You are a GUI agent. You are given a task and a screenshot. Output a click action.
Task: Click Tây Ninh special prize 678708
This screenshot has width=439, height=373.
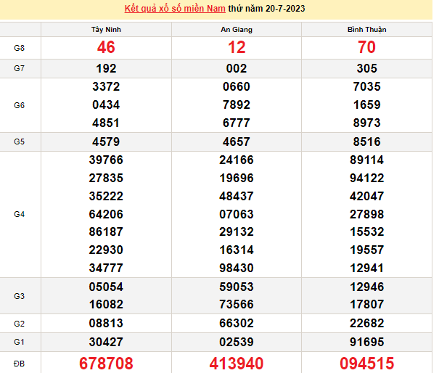coord(106,363)
